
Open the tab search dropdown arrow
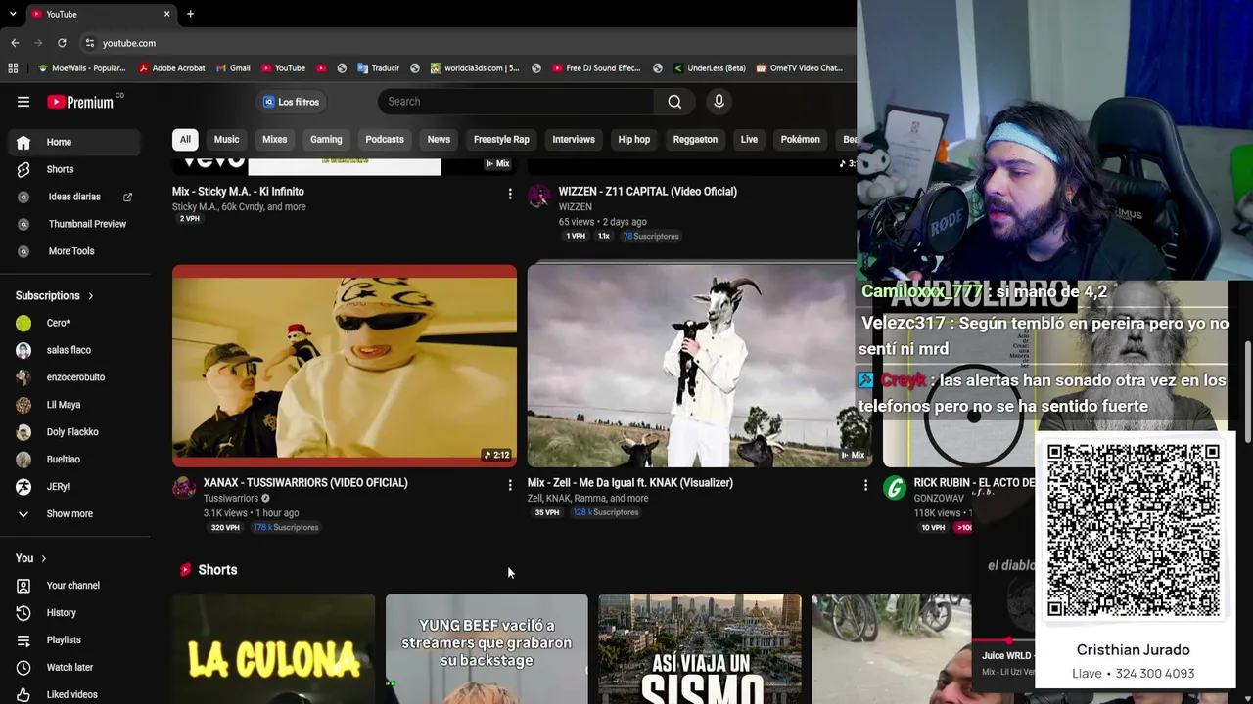[x=13, y=14]
